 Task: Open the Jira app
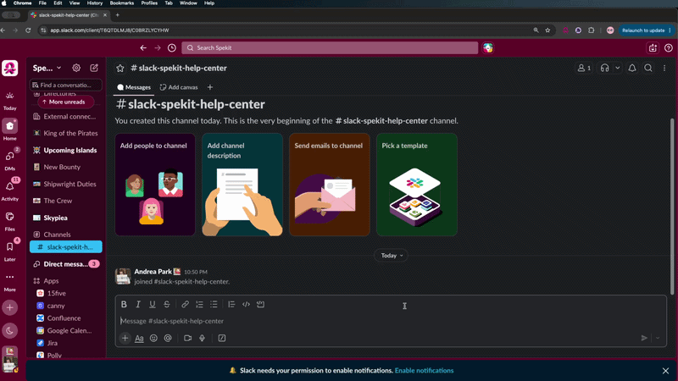(66, 343)
